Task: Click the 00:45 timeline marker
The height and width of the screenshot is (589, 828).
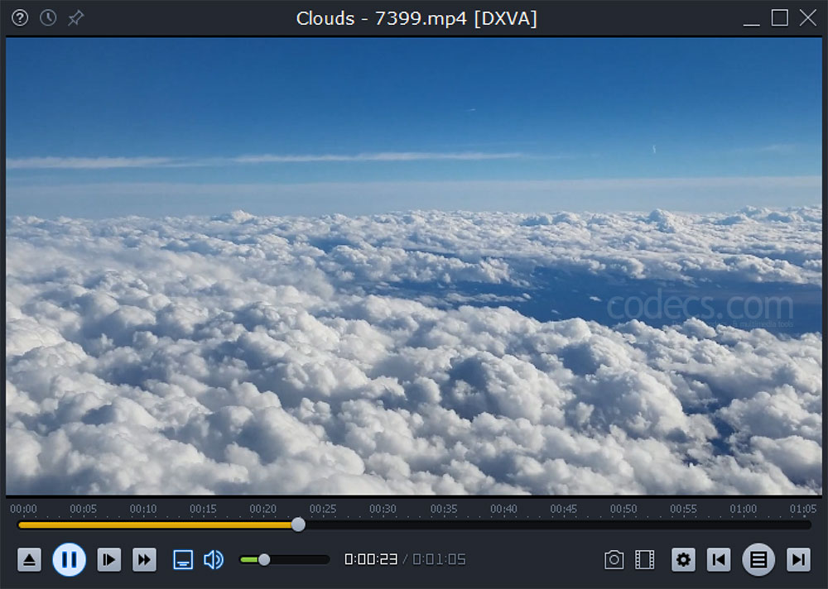Action: click(563, 509)
